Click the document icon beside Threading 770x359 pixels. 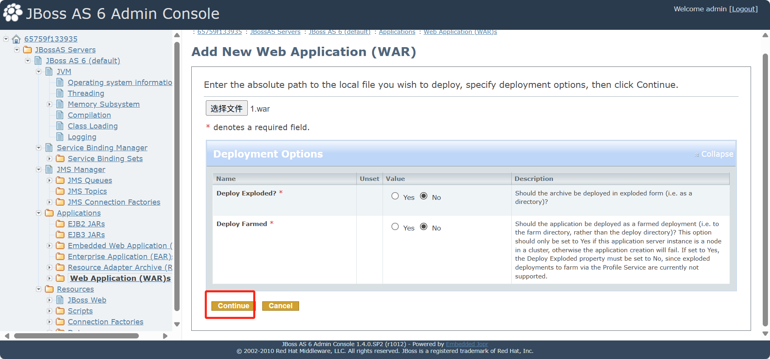tap(60, 93)
